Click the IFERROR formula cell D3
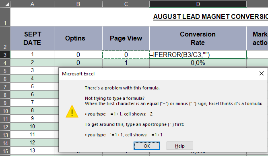Screen dimensions: 268x156 198,55
